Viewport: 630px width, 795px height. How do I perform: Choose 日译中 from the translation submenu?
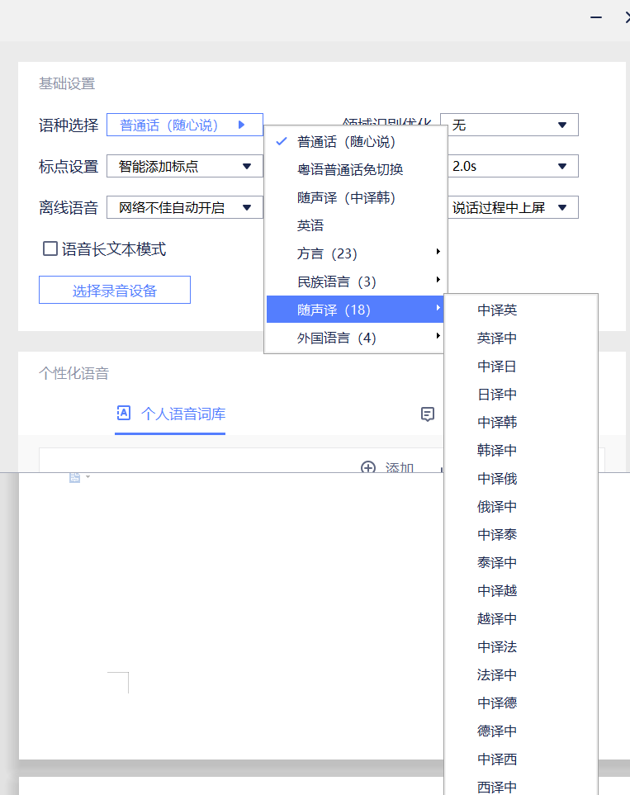click(x=497, y=395)
